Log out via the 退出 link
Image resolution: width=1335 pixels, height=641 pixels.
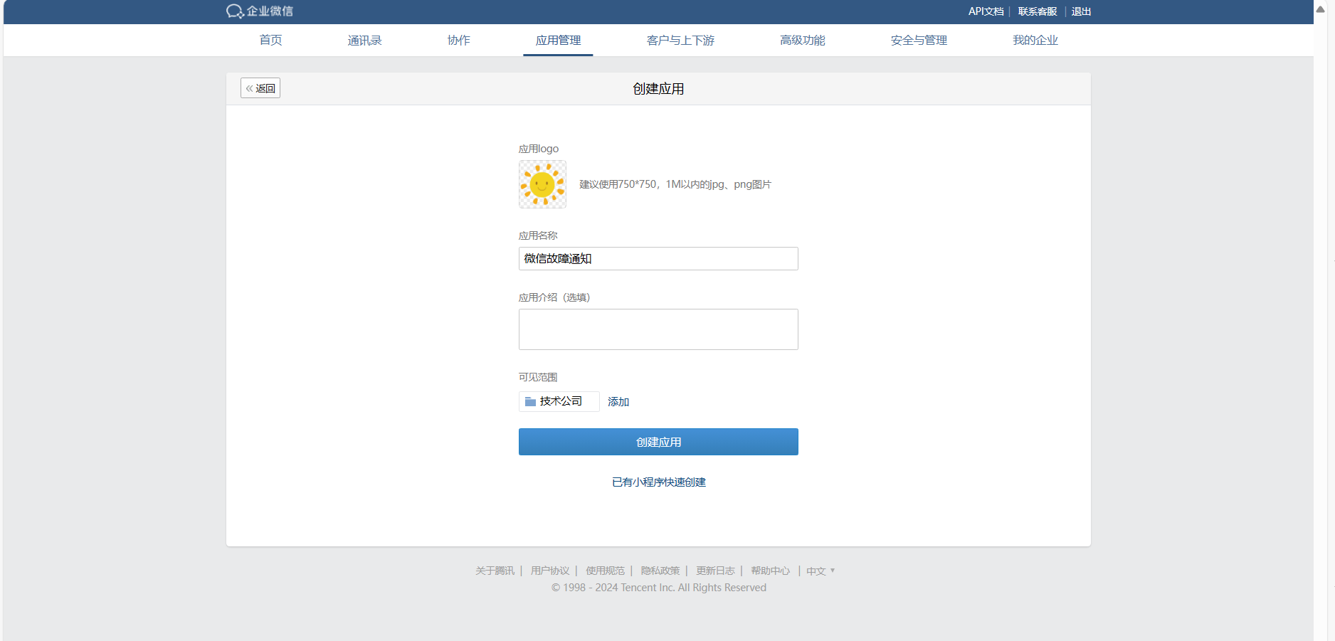pyautogui.click(x=1081, y=11)
